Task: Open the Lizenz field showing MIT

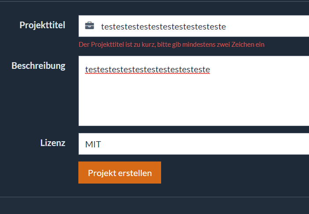Action: click(x=194, y=144)
